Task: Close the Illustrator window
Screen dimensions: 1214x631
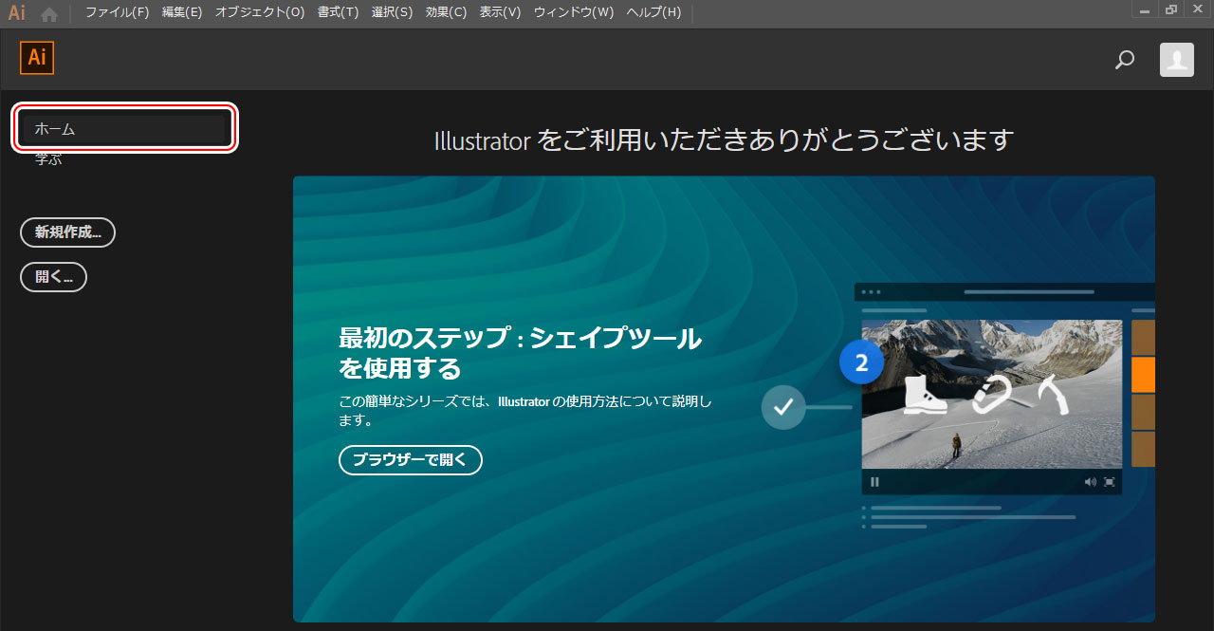Action: click(x=1198, y=9)
